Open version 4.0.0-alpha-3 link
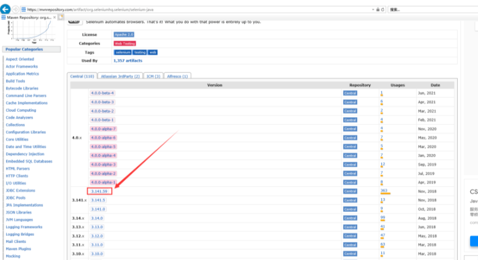 [103, 164]
